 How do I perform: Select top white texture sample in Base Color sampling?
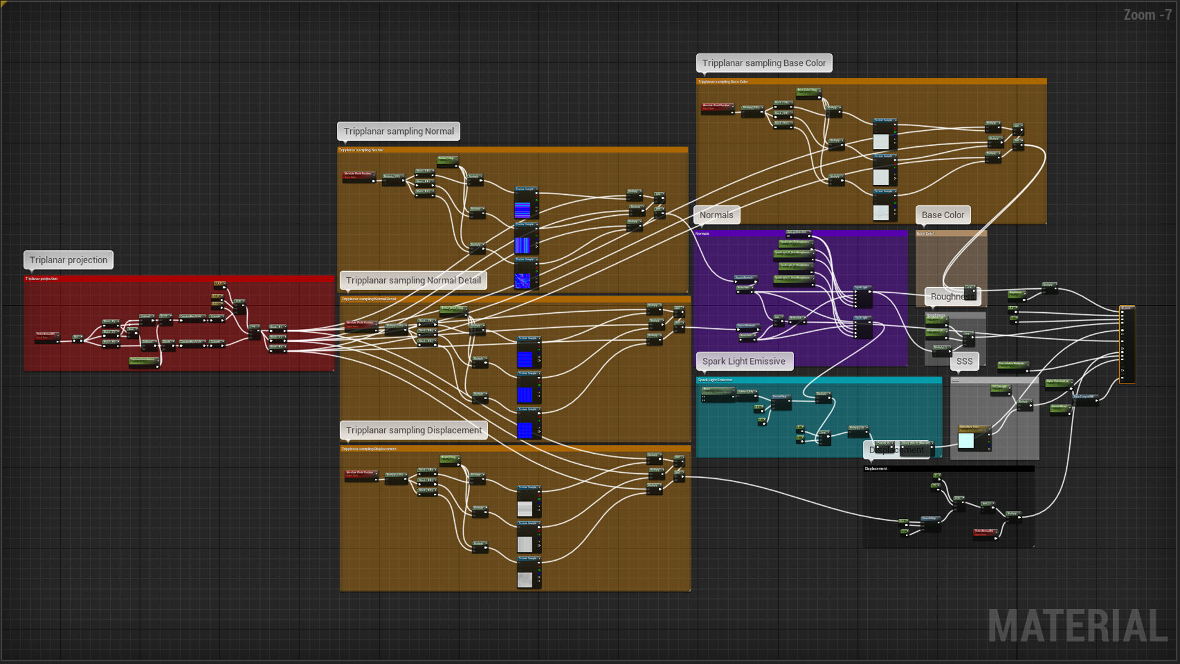[x=881, y=141]
